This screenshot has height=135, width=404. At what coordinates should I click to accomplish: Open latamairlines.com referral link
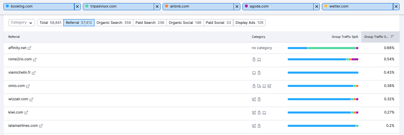point(23,126)
